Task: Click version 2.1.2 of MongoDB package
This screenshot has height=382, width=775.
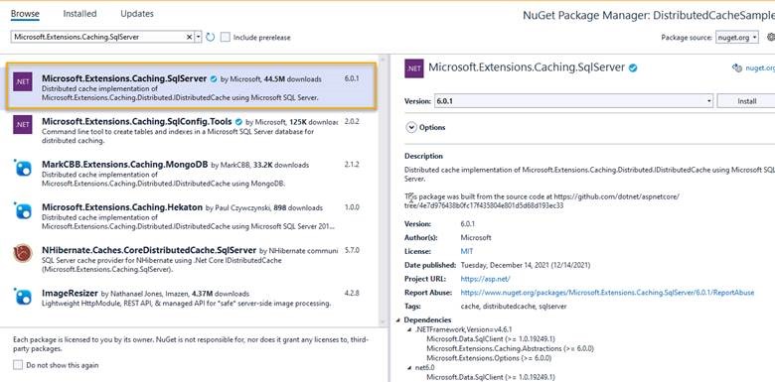Action: (x=352, y=165)
